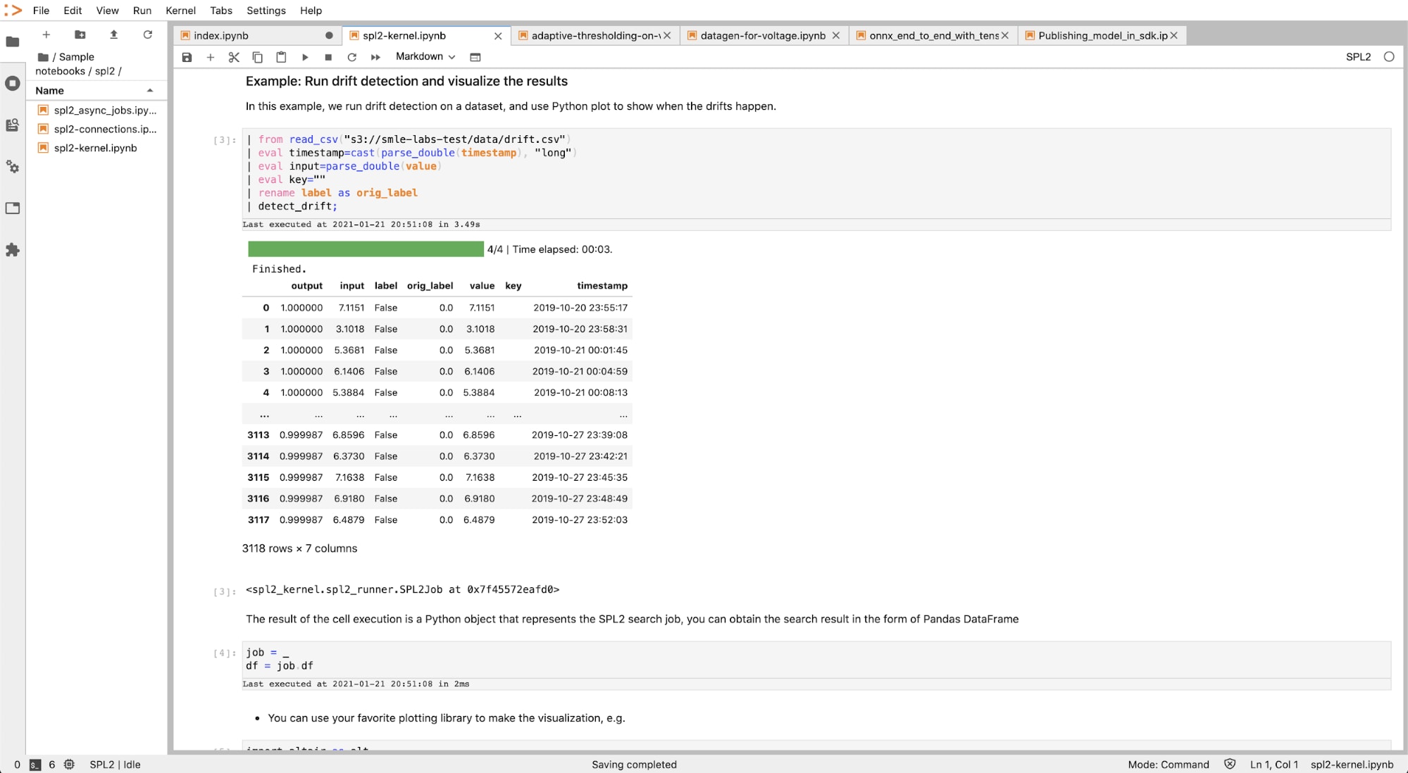The width and height of the screenshot is (1408, 773).
Task: Navigate to root folder breadcrumb icon
Action: coord(43,57)
